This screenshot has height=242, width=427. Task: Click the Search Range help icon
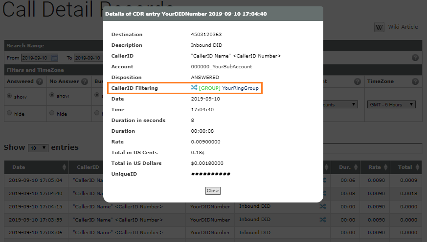coord(415,58)
